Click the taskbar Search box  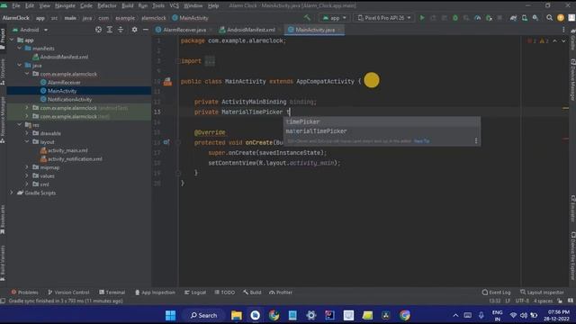204,315
